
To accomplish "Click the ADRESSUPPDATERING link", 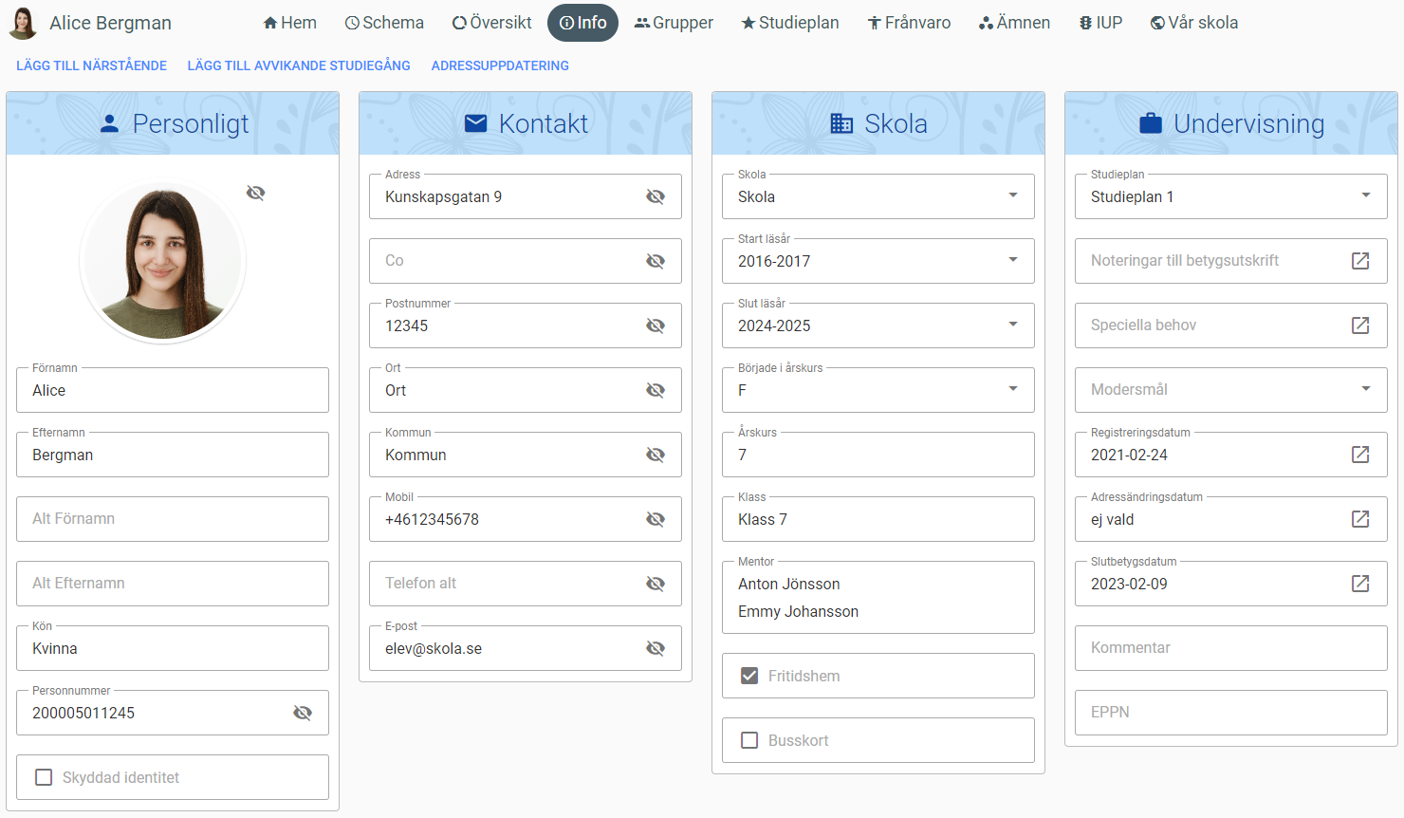I will [500, 65].
